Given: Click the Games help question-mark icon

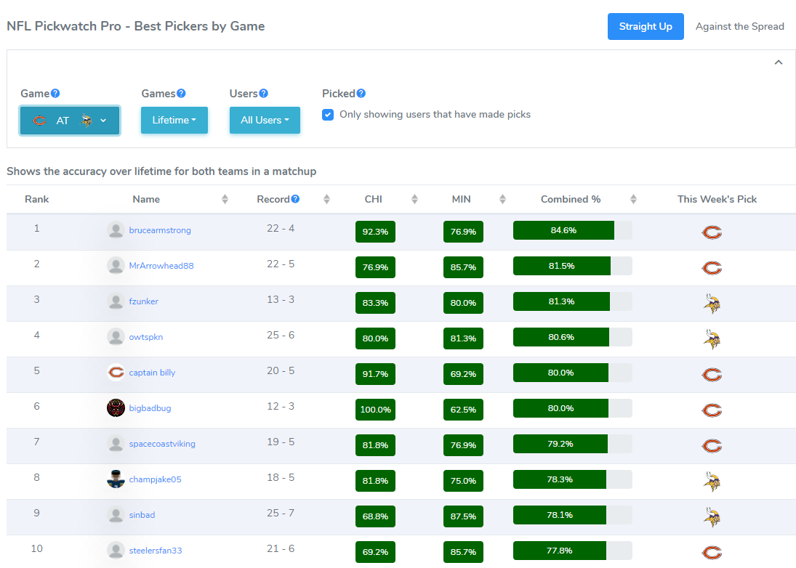Looking at the screenshot, I should 181,93.
